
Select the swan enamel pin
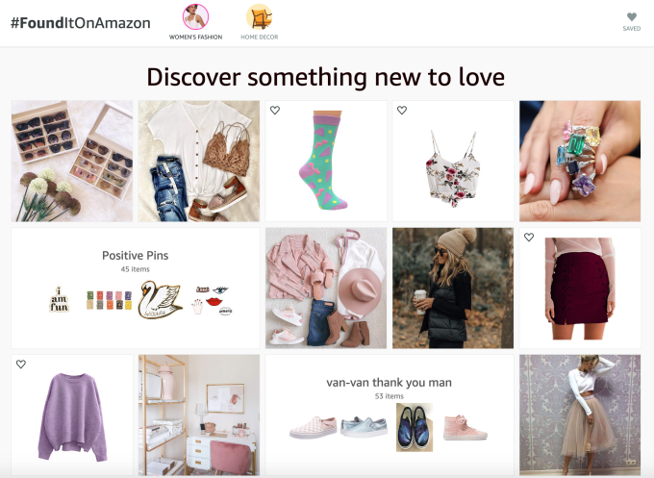click(161, 299)
